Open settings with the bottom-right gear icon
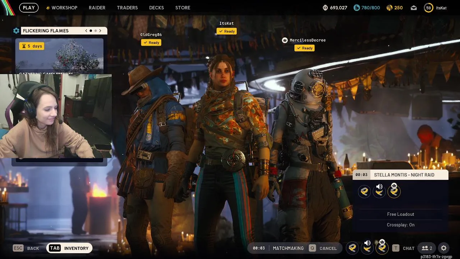The width and height of the screenshot is (460, 259). [444, 248]
